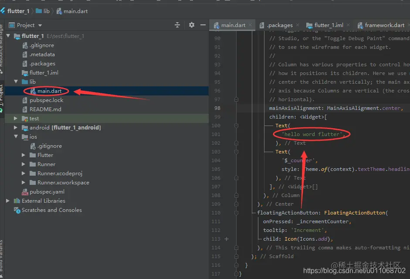Select Scratches and Consoles

pyautogui.click(x=48, y=210)
